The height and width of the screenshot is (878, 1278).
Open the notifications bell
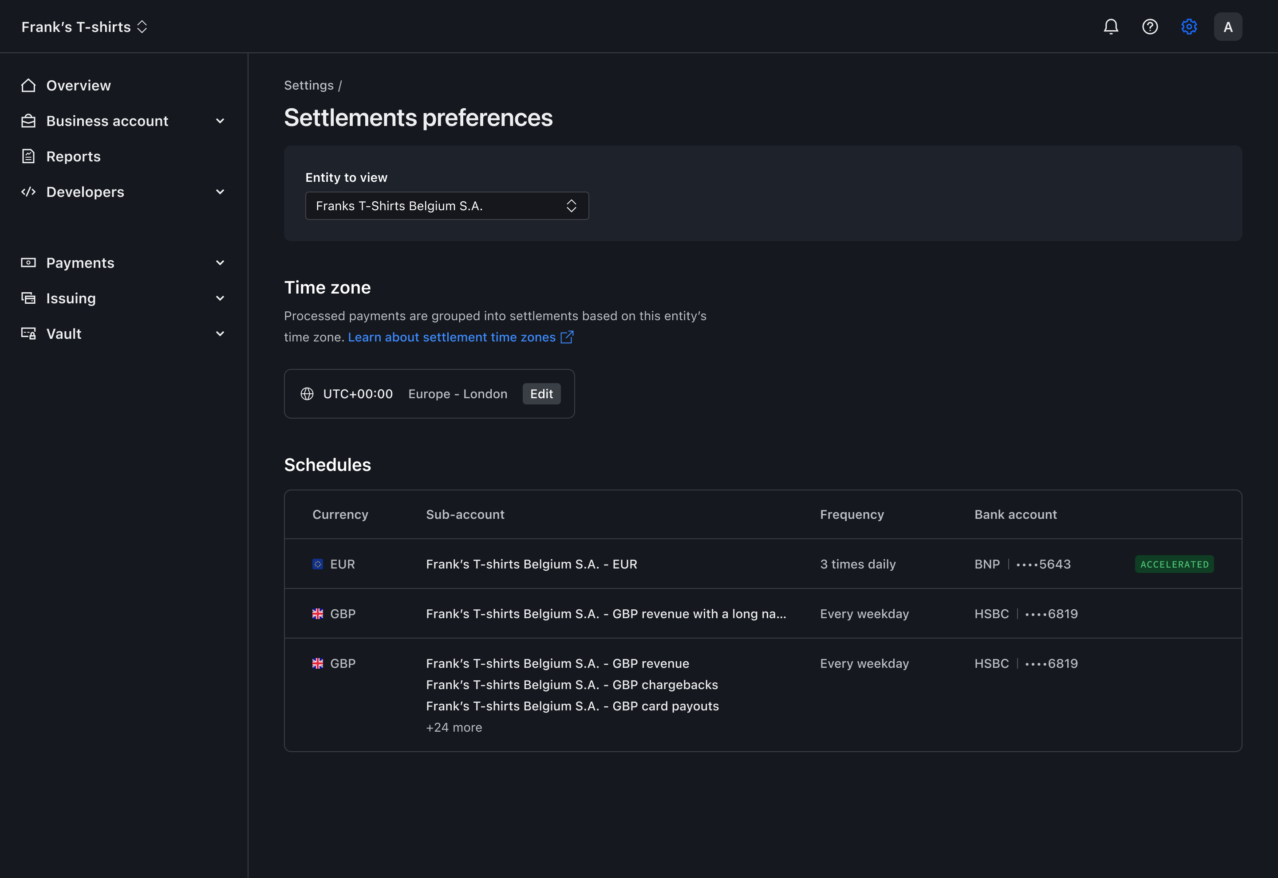(x=1111, y=27)
